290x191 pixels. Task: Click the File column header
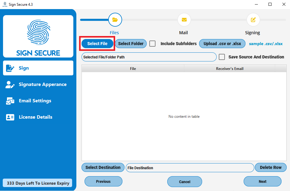[133, 68]
